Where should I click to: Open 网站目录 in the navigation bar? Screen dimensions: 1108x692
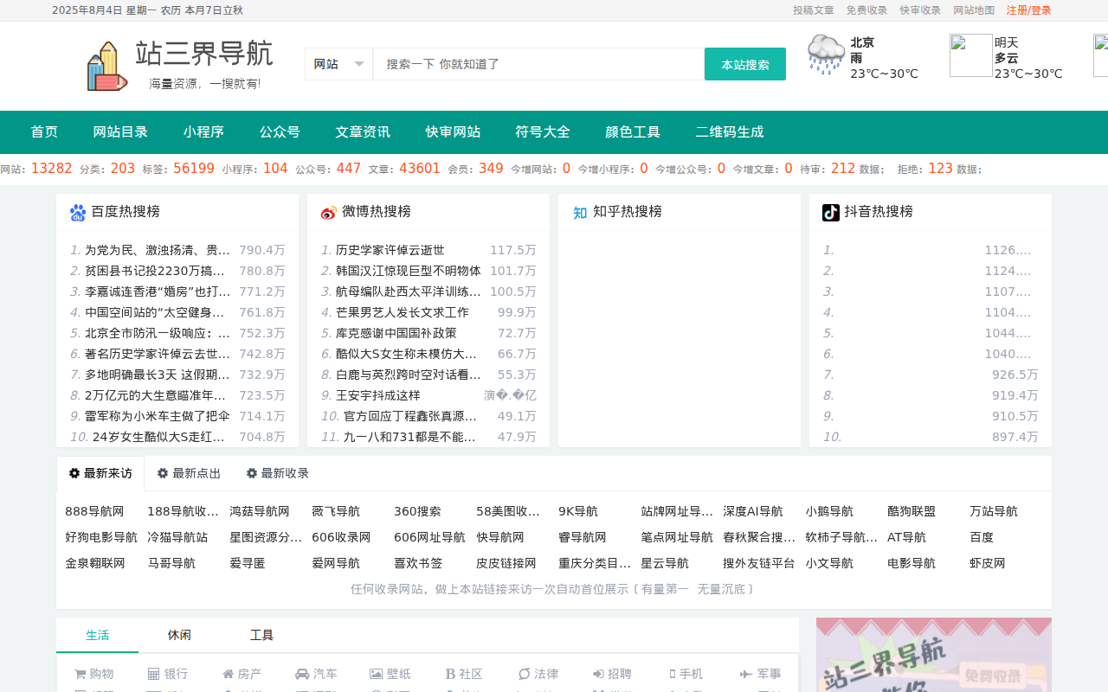pyautogui.click(x=120, y=132)
